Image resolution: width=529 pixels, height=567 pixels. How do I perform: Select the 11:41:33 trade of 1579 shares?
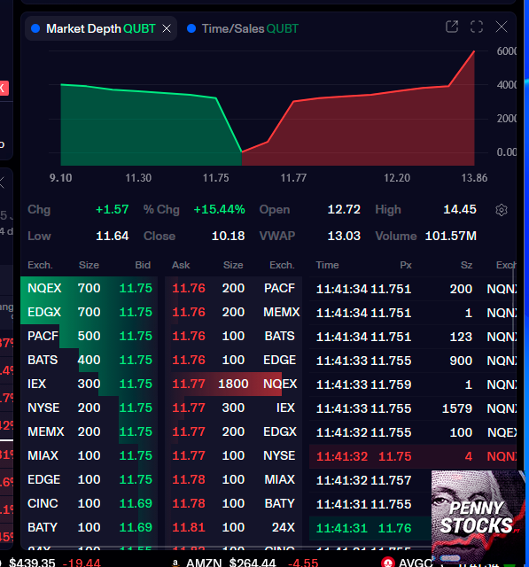pyautogui.click(x=413, y=408)
